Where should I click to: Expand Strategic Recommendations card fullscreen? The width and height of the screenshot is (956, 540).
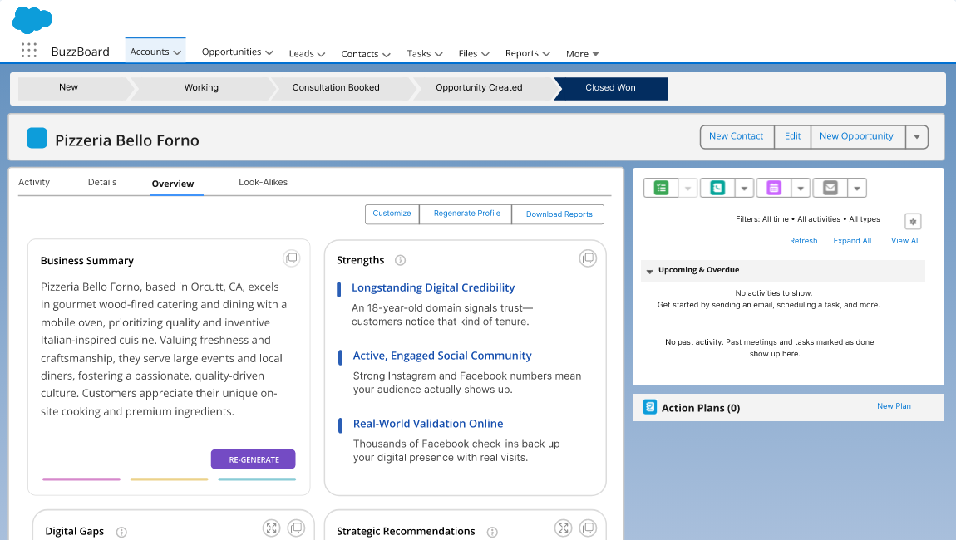564,528
